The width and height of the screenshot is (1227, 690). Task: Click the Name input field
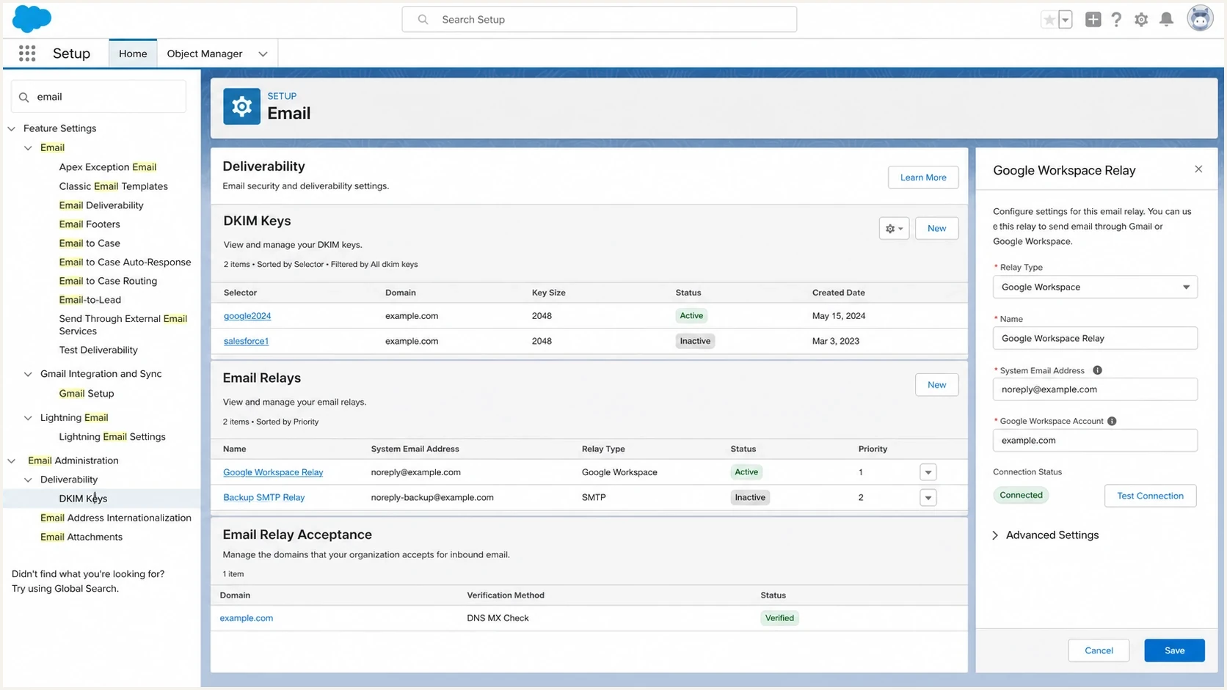1095,338
